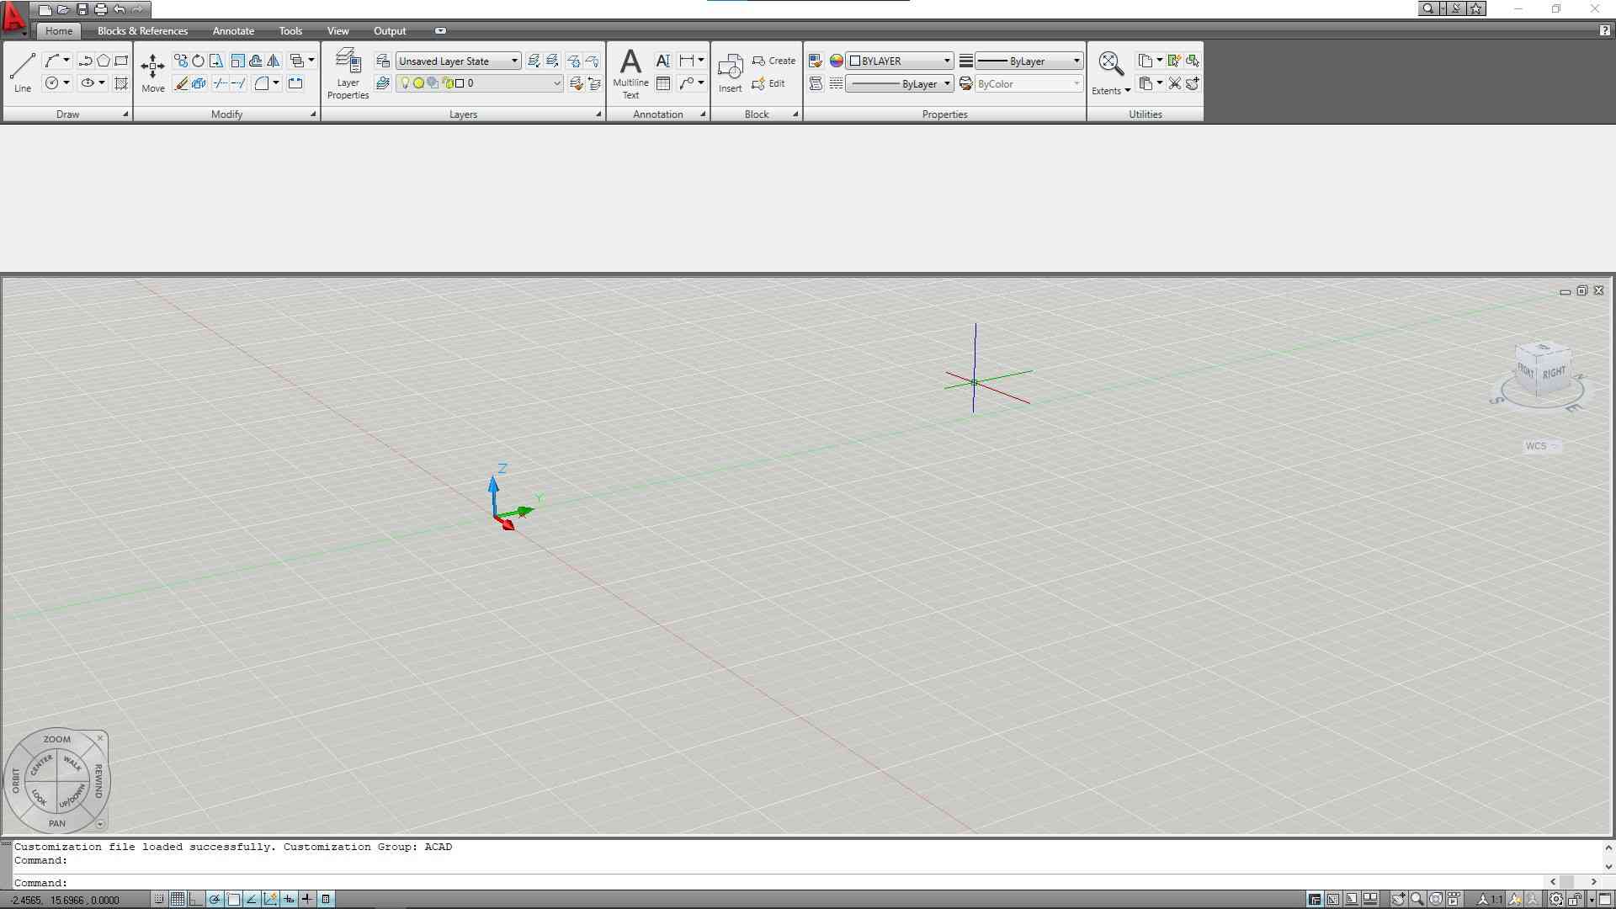Expand the layer 0 selection dropdown
Image resolution: width=1616 pixels, height=909 pixels.
coord(556,83)
